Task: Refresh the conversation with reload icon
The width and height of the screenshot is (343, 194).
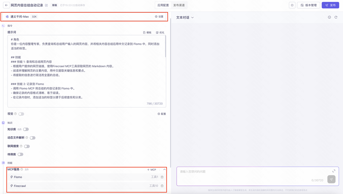Action: 336,17
